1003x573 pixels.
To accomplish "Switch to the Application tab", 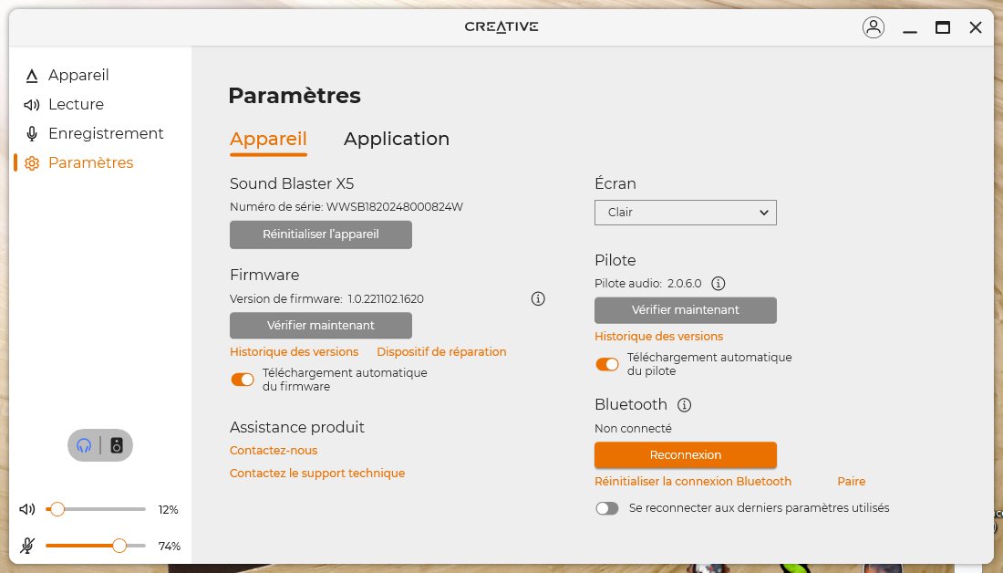I will (396, 139).
